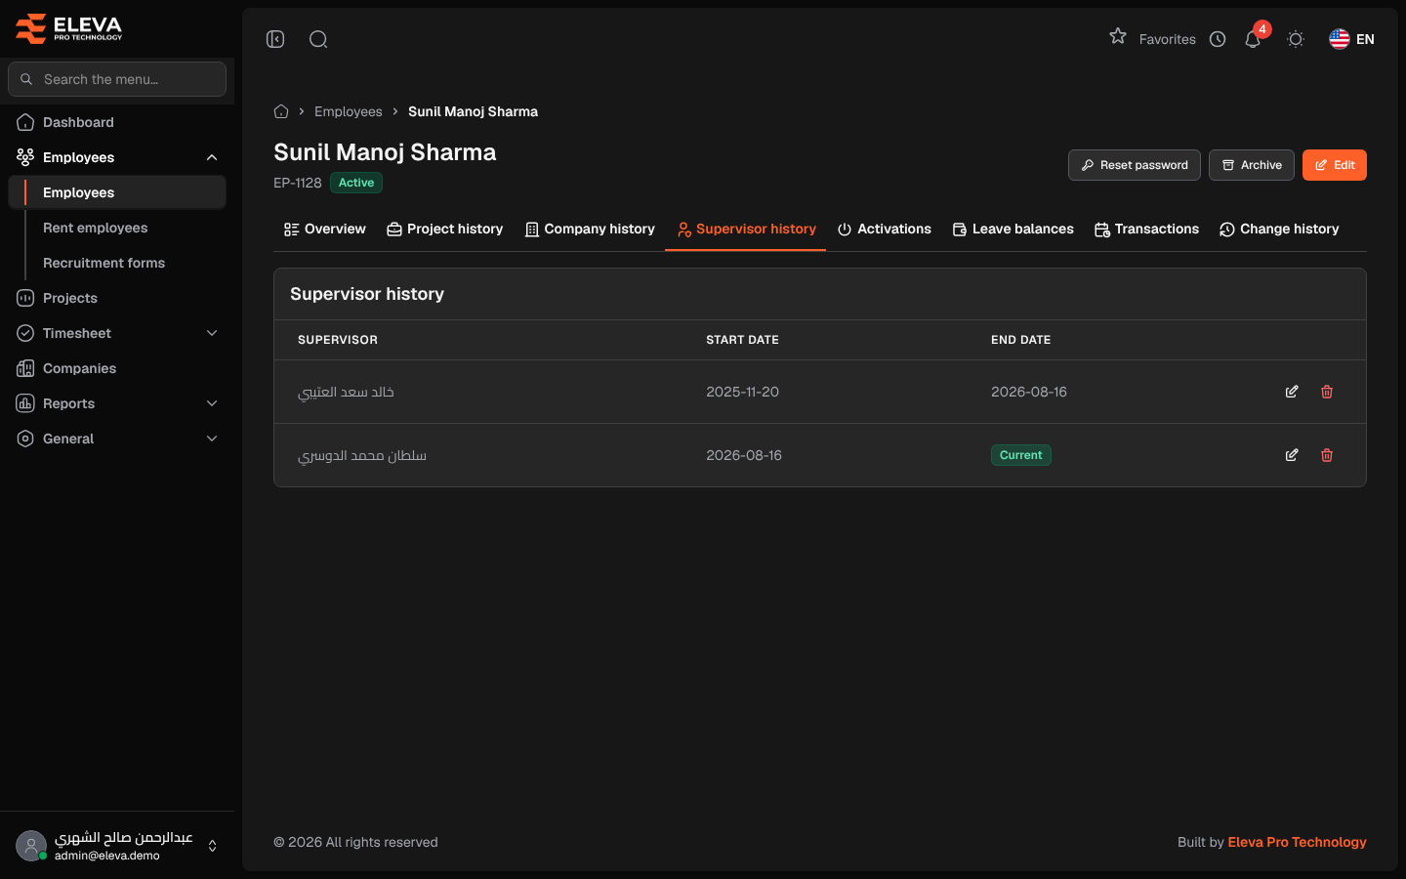The image size is (1406, 879).
Task: Open the search magnifier in top bar
Action: point(318,39)
